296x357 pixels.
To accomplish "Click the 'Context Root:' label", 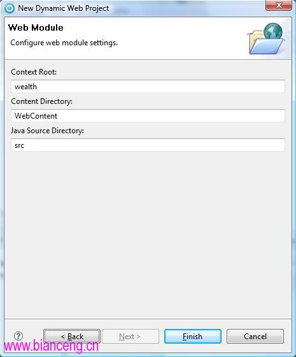I will click(x=34, y=72).
